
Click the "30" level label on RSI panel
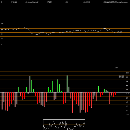pos(2,38)
